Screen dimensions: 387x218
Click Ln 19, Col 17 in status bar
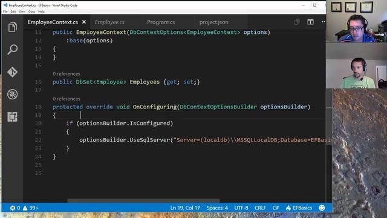(x=185, y=208)
